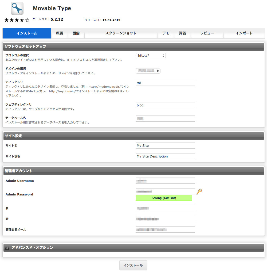The width and height of the screenshot is (267, 273).
Task: Click the directory field containing mt
Action: pos(165,83)
